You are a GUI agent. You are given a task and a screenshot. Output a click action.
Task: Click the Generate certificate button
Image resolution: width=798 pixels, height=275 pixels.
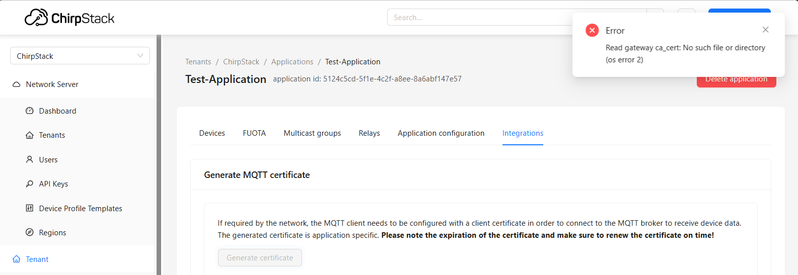point(260,257)
